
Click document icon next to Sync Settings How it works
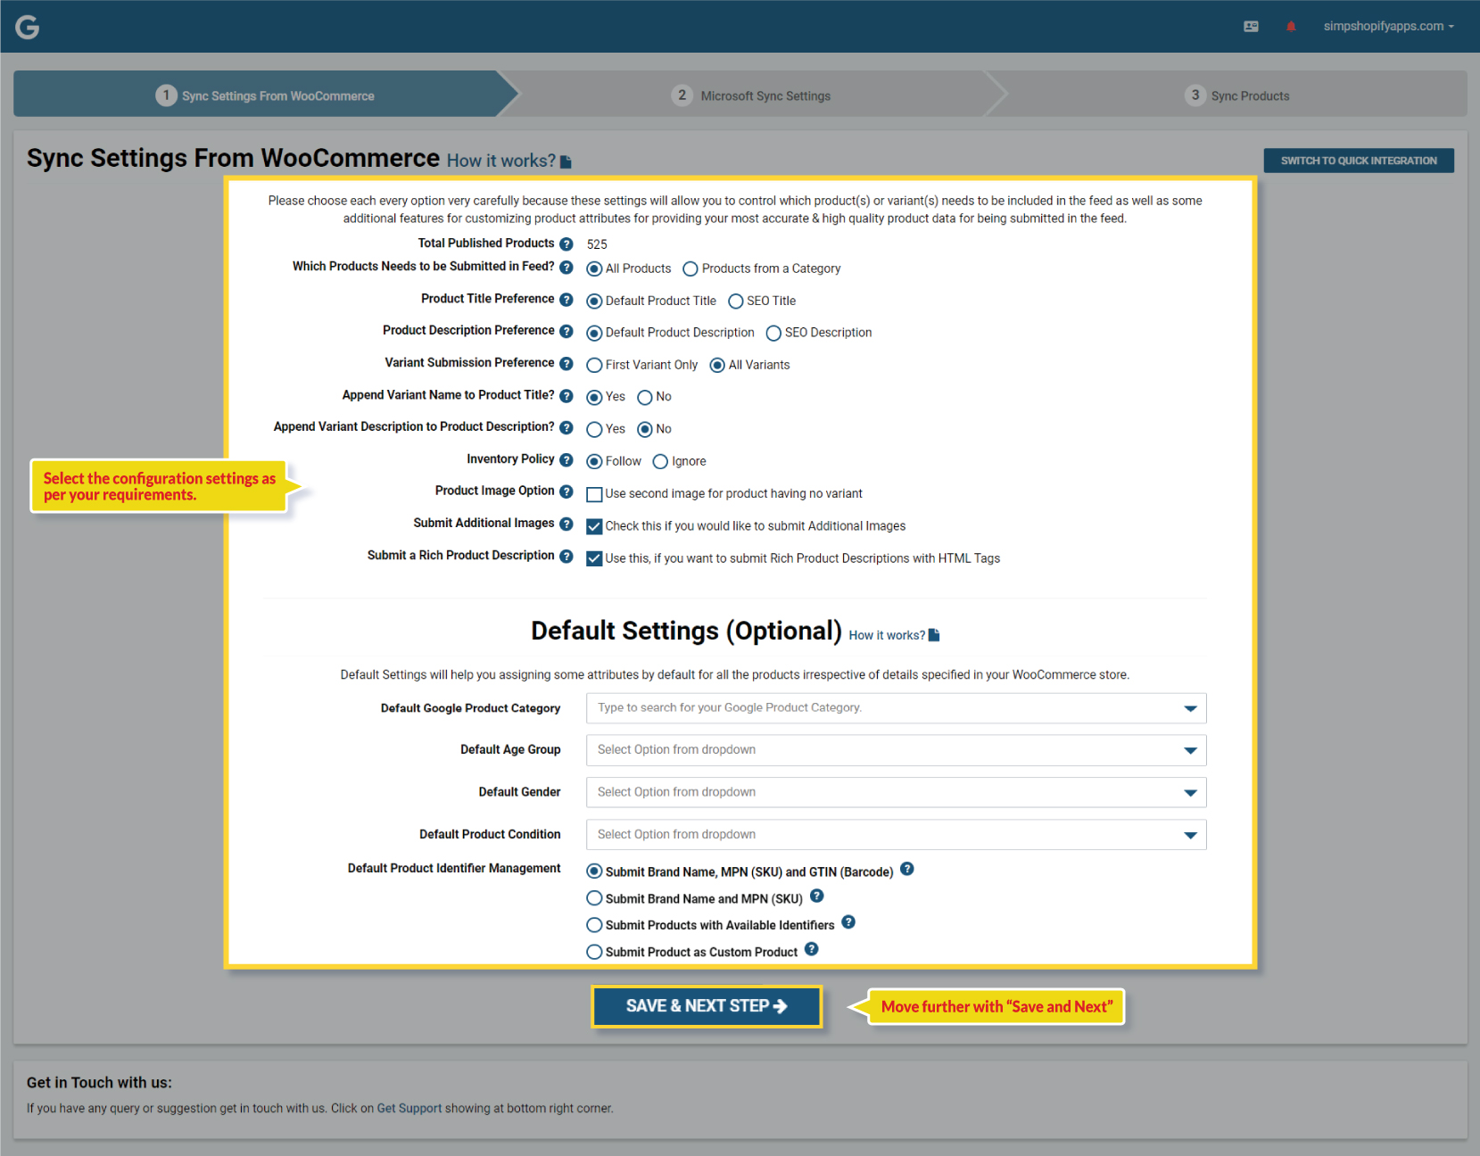coord(566,161)
